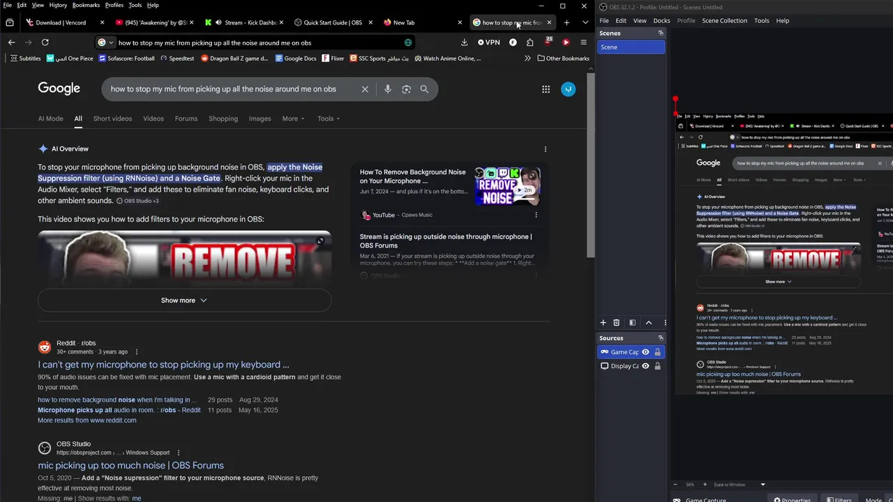This screenshot has width=893, height=502.
Task: Go back in the browser
Action: pos(11,43)
